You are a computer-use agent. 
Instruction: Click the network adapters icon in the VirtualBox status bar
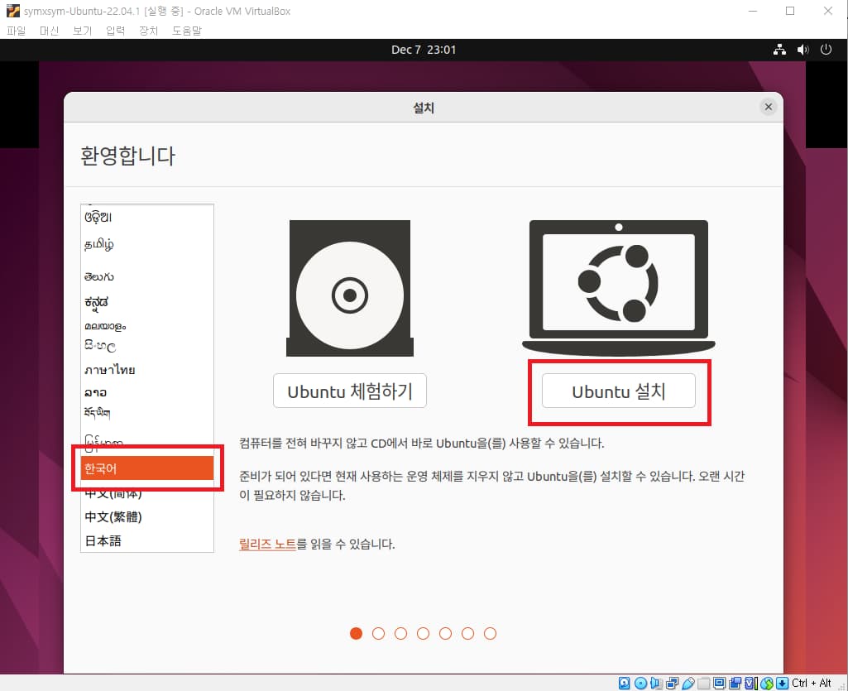pos(673,683)
